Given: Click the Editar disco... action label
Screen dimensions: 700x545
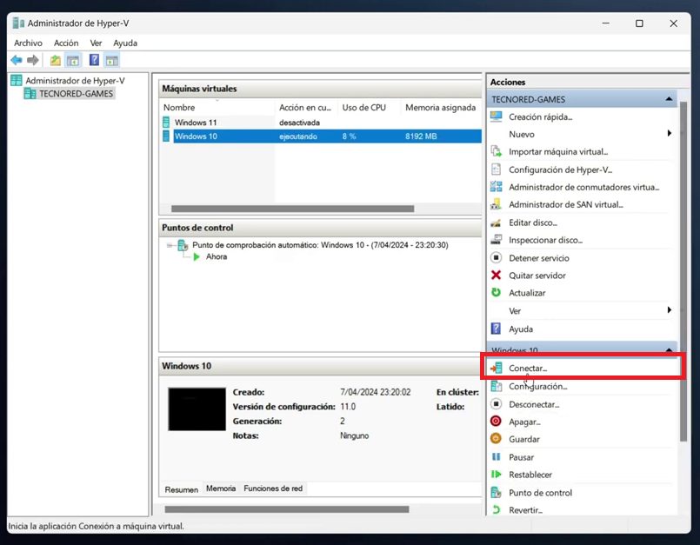Looking at the screenshot, I should point(533,223).
